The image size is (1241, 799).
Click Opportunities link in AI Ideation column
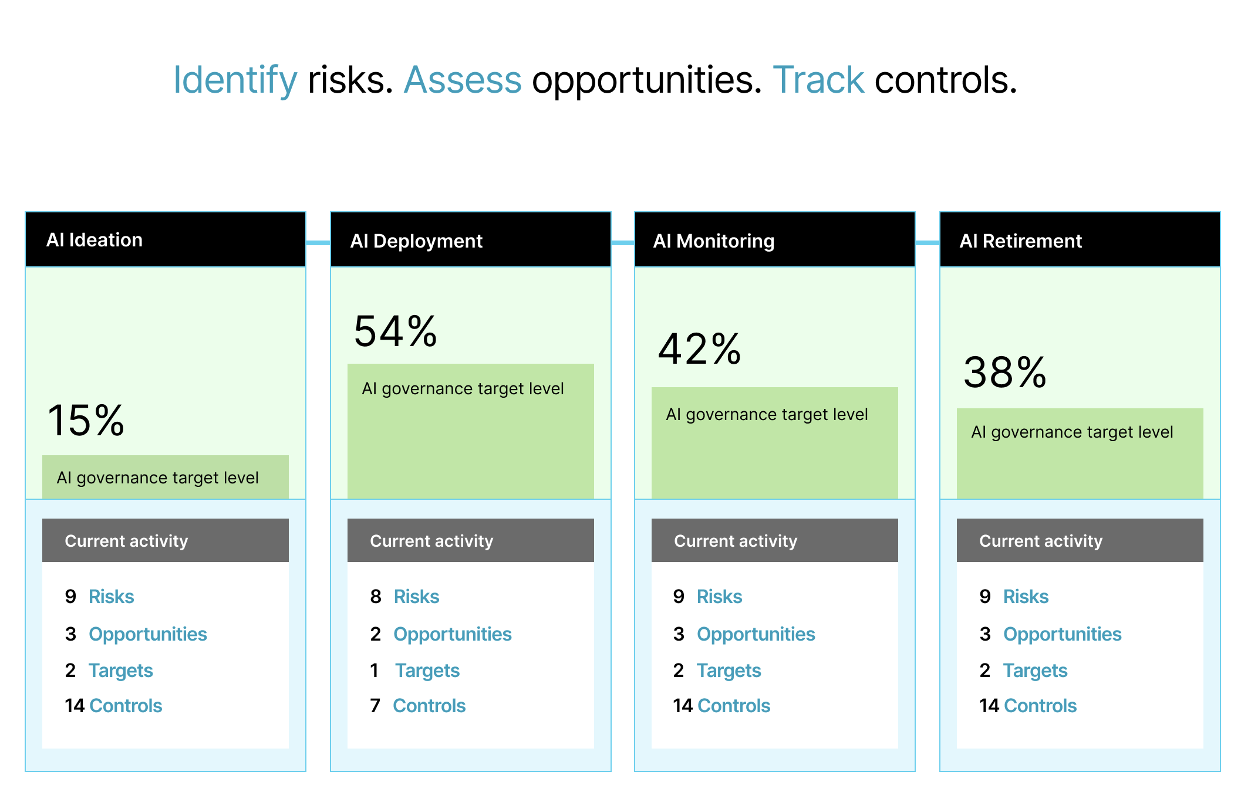147,634
